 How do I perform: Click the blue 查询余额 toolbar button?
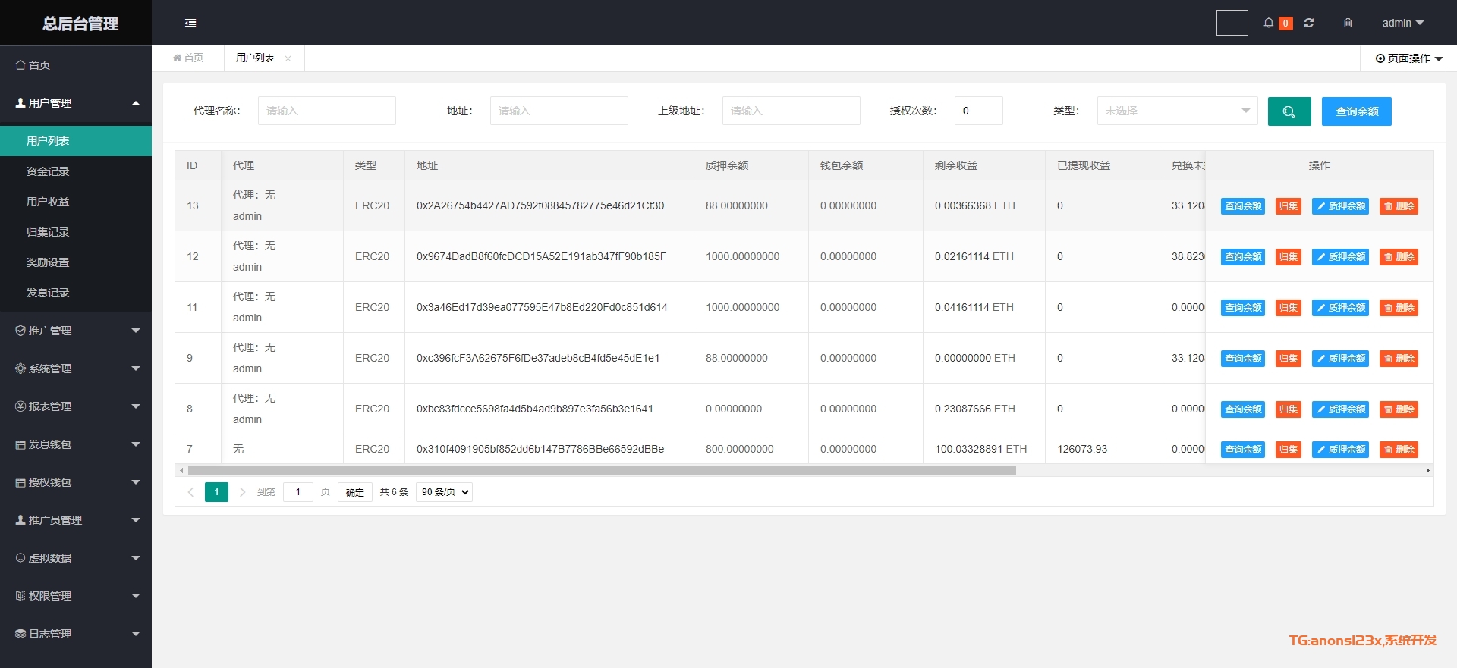click(1357, 111)
